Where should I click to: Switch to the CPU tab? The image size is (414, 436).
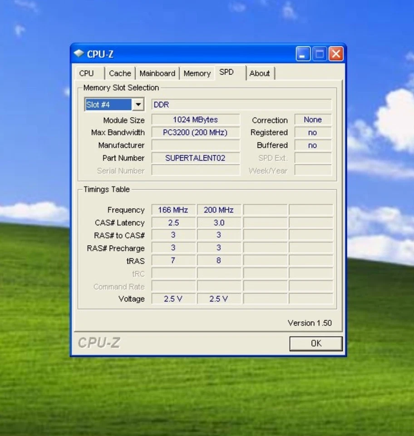[86, 74]
